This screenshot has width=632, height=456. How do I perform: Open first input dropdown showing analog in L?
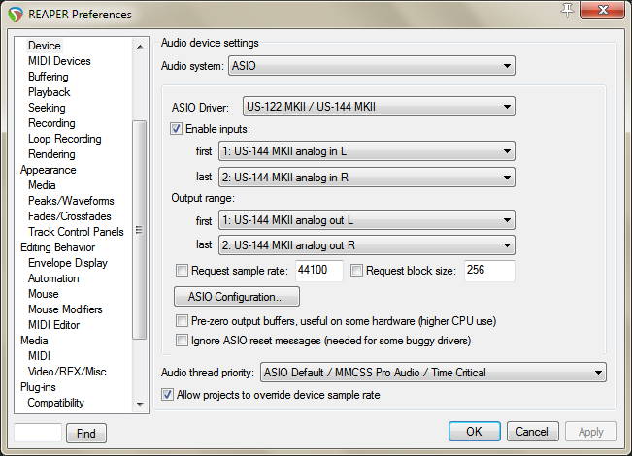point(367,151)
